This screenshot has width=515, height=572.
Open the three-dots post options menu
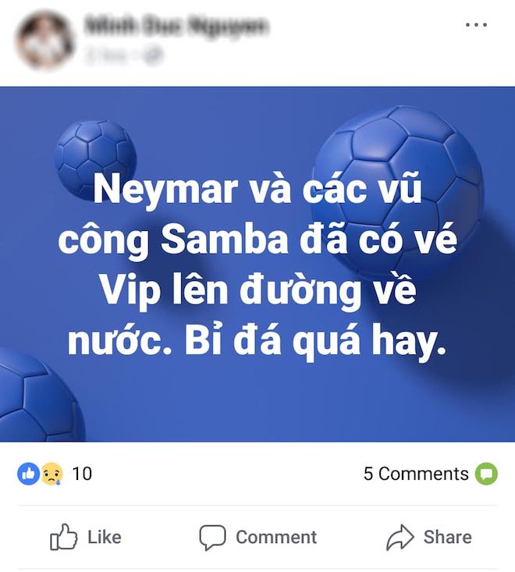476,25
